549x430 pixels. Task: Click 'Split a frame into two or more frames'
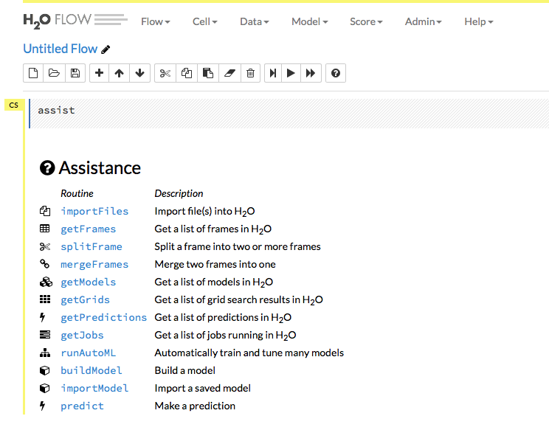238,246
